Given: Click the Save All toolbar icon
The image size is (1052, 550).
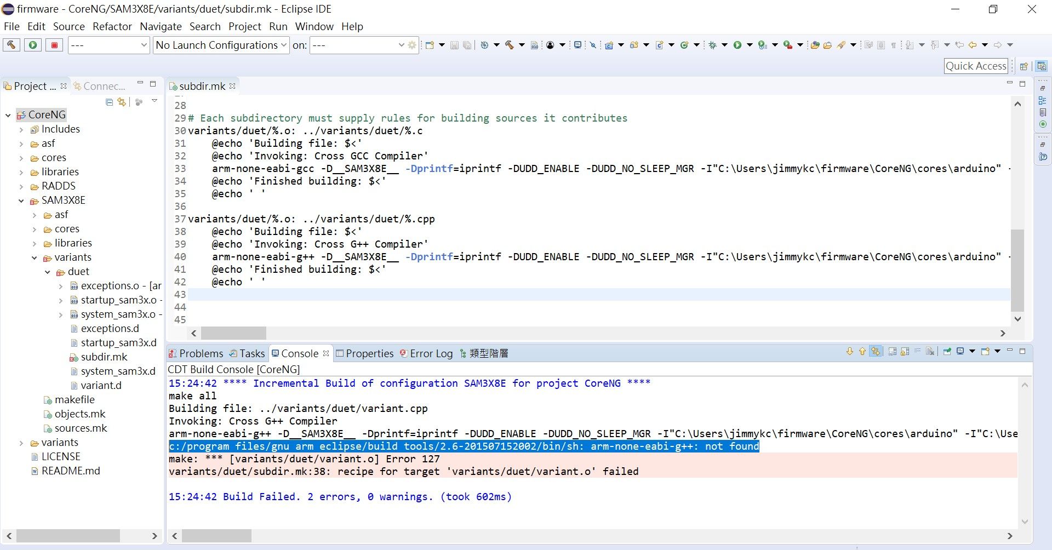Looking at the screenshot, I should point(467,45).
